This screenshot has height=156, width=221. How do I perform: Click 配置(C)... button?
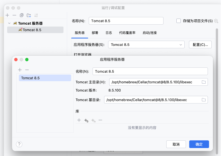pyautogui.click(x=200, y=45)
